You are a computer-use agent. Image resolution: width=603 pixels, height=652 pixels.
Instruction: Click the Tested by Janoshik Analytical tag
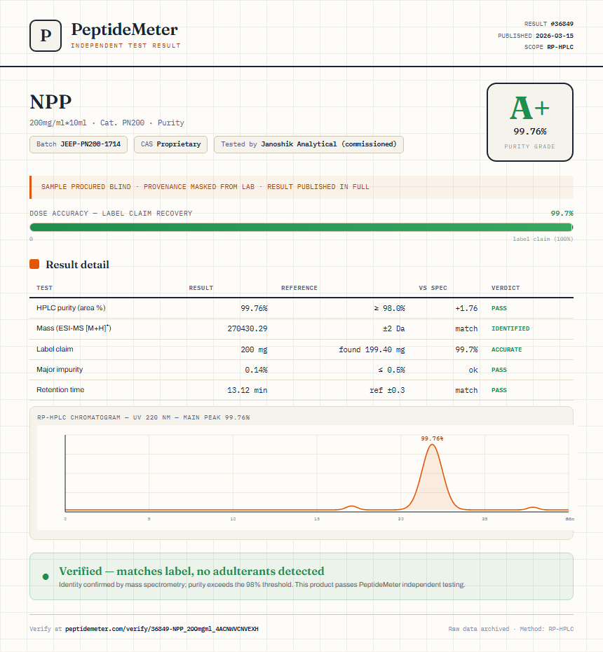309,144
